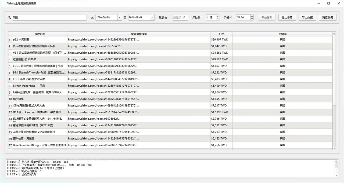Select listing BaanSuan RimKlong
Image resolution: width=344 pixels, height=183 pixels.
(40, 145)
